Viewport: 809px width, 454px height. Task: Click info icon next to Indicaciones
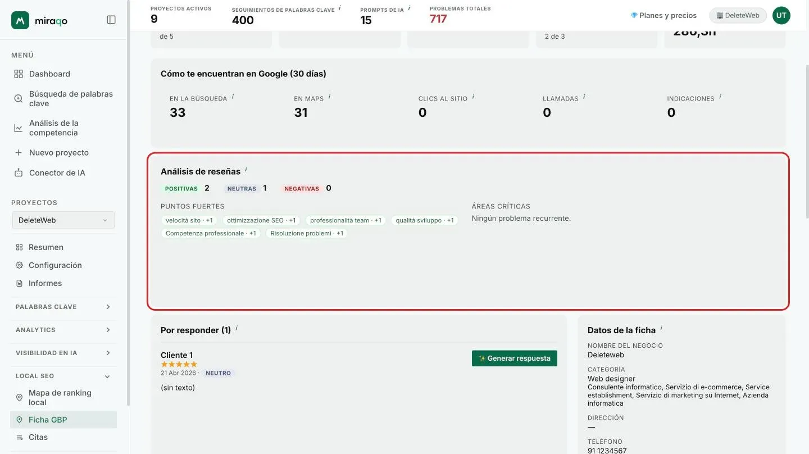tap(720, 97)
